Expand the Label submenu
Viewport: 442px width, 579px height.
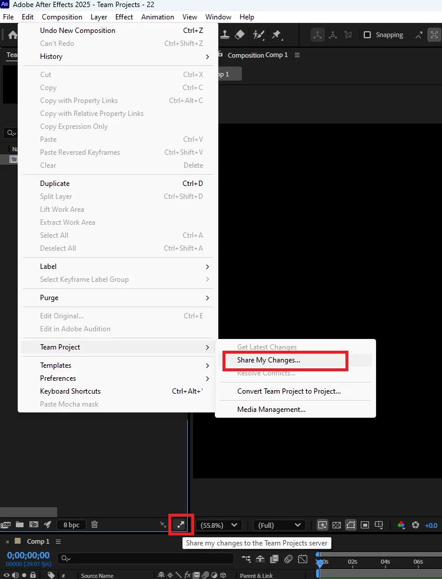pyautogui.click(x=118, y=267)
